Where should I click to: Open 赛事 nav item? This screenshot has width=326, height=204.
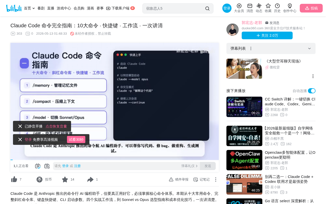(100, 8)
